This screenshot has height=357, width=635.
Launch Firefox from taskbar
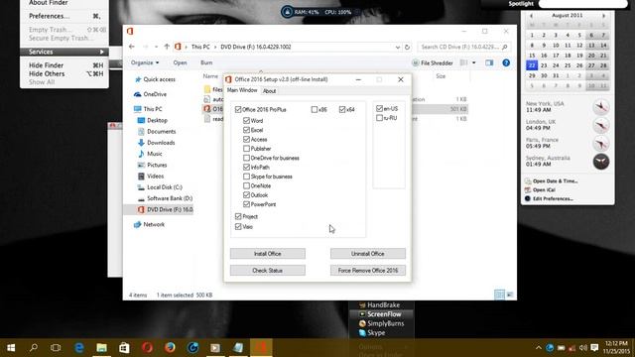point(170,348)
